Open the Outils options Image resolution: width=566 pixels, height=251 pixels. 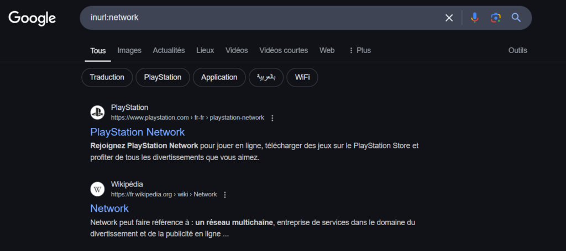pos(517,50)
